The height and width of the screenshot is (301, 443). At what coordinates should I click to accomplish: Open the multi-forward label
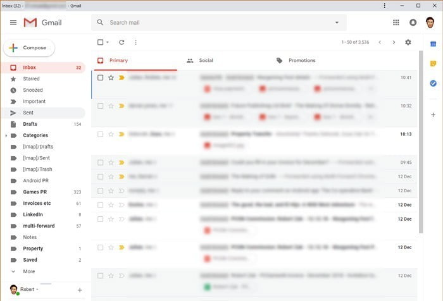43,226
